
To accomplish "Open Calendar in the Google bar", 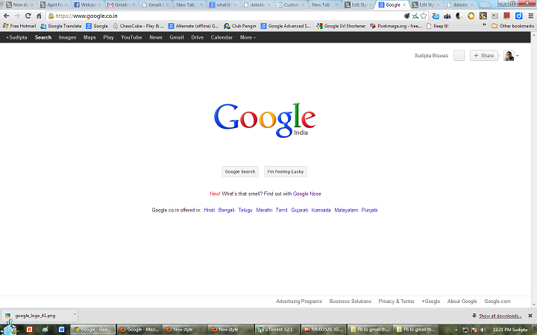I will 222,37.
